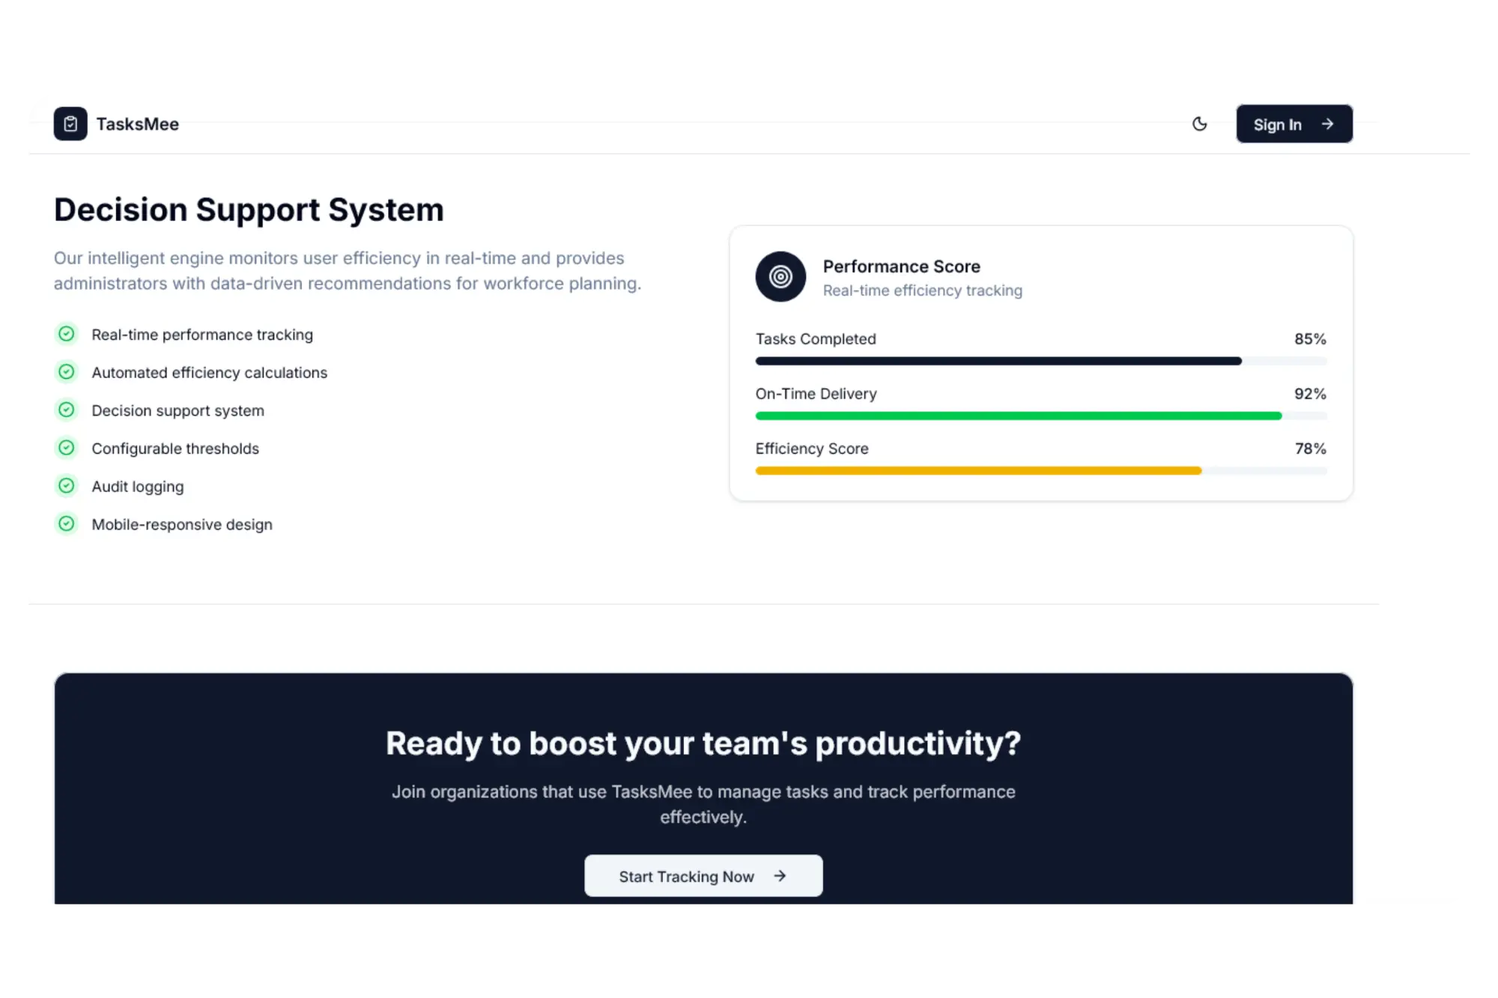Click the Performance Score target icon
This screenshot has width=1498, height=998.
pyautogui.click(x=780, y=277)
